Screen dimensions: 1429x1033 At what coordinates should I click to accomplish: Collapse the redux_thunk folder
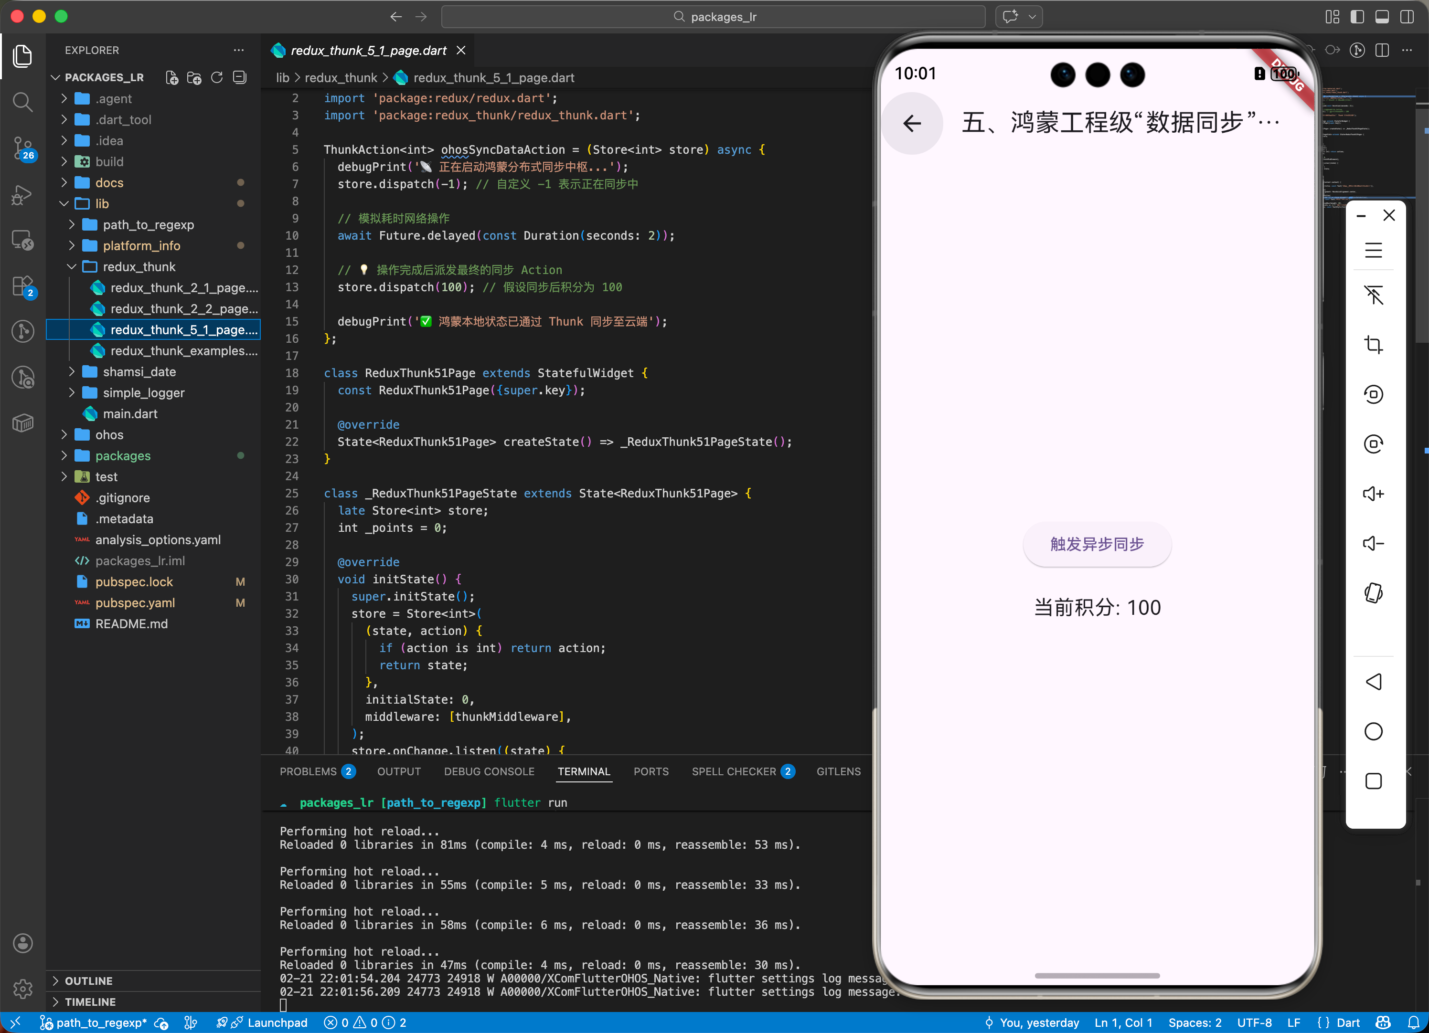139,266
